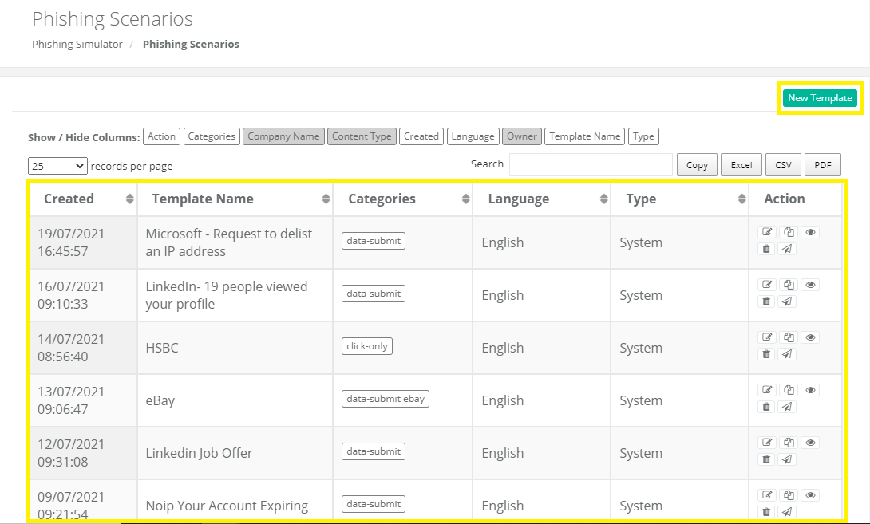The height and width of the screenshot is (524, 870).
Task: Select the 19/07/2021 16:45:57 created date
Action: click(71, 242)
